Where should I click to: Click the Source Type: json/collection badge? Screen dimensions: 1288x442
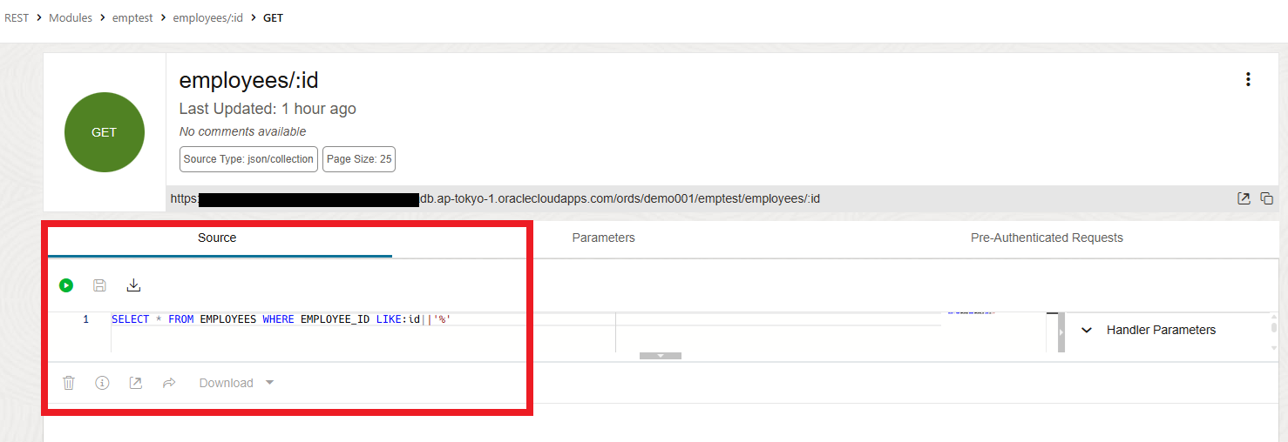click(x=248, y=159)
